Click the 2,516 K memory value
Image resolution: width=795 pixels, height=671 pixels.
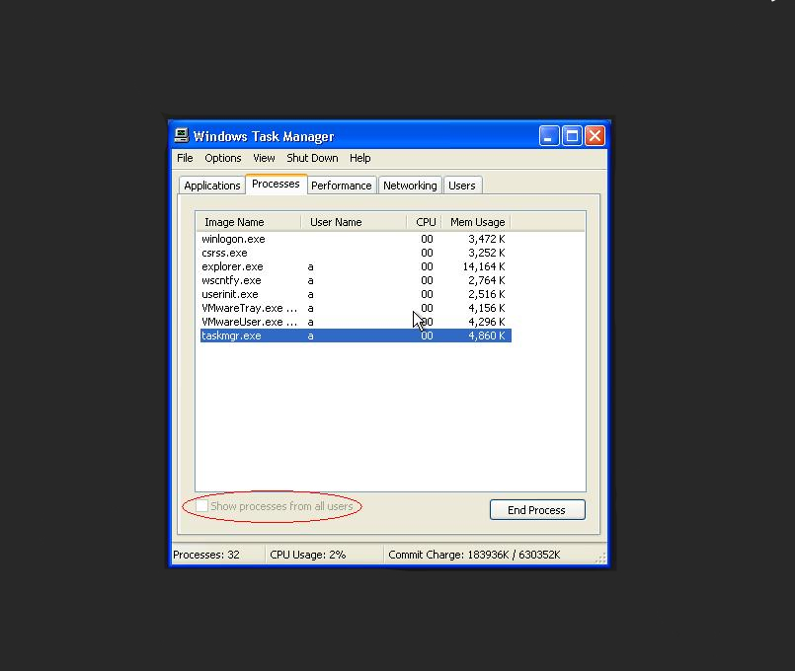pyautogui.click(x=486, y=294)
